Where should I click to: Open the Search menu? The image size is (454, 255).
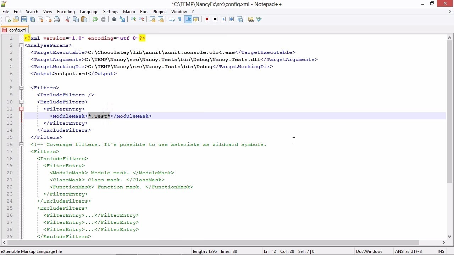[32, 12]
